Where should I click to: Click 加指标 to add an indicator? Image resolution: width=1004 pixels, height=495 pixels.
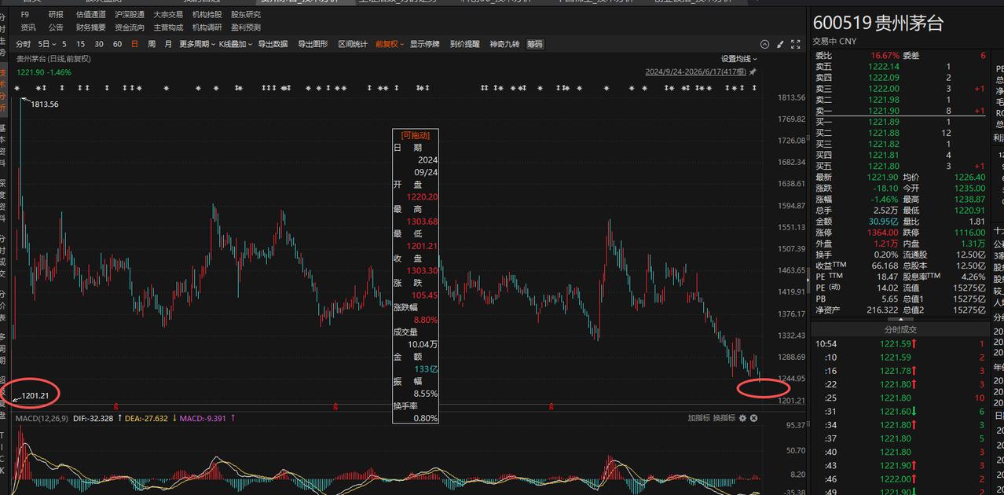pos(698,418)
